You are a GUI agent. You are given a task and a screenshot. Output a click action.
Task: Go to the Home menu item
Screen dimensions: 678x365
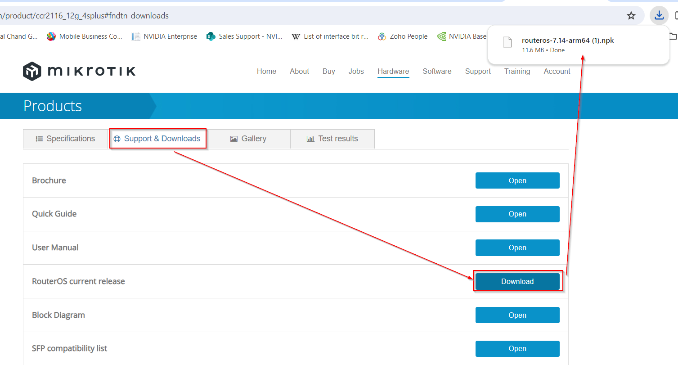coord(266,71)
